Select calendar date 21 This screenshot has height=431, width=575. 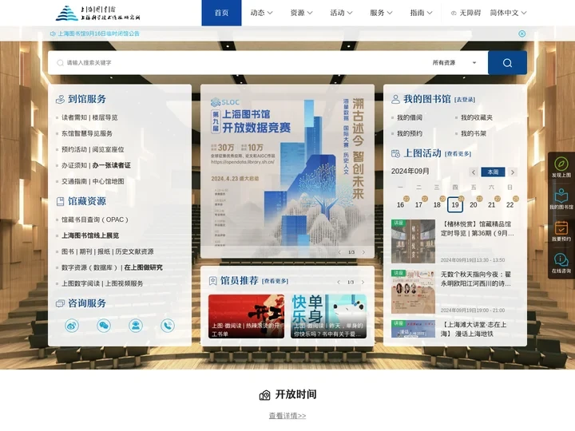tap(492, 205)
